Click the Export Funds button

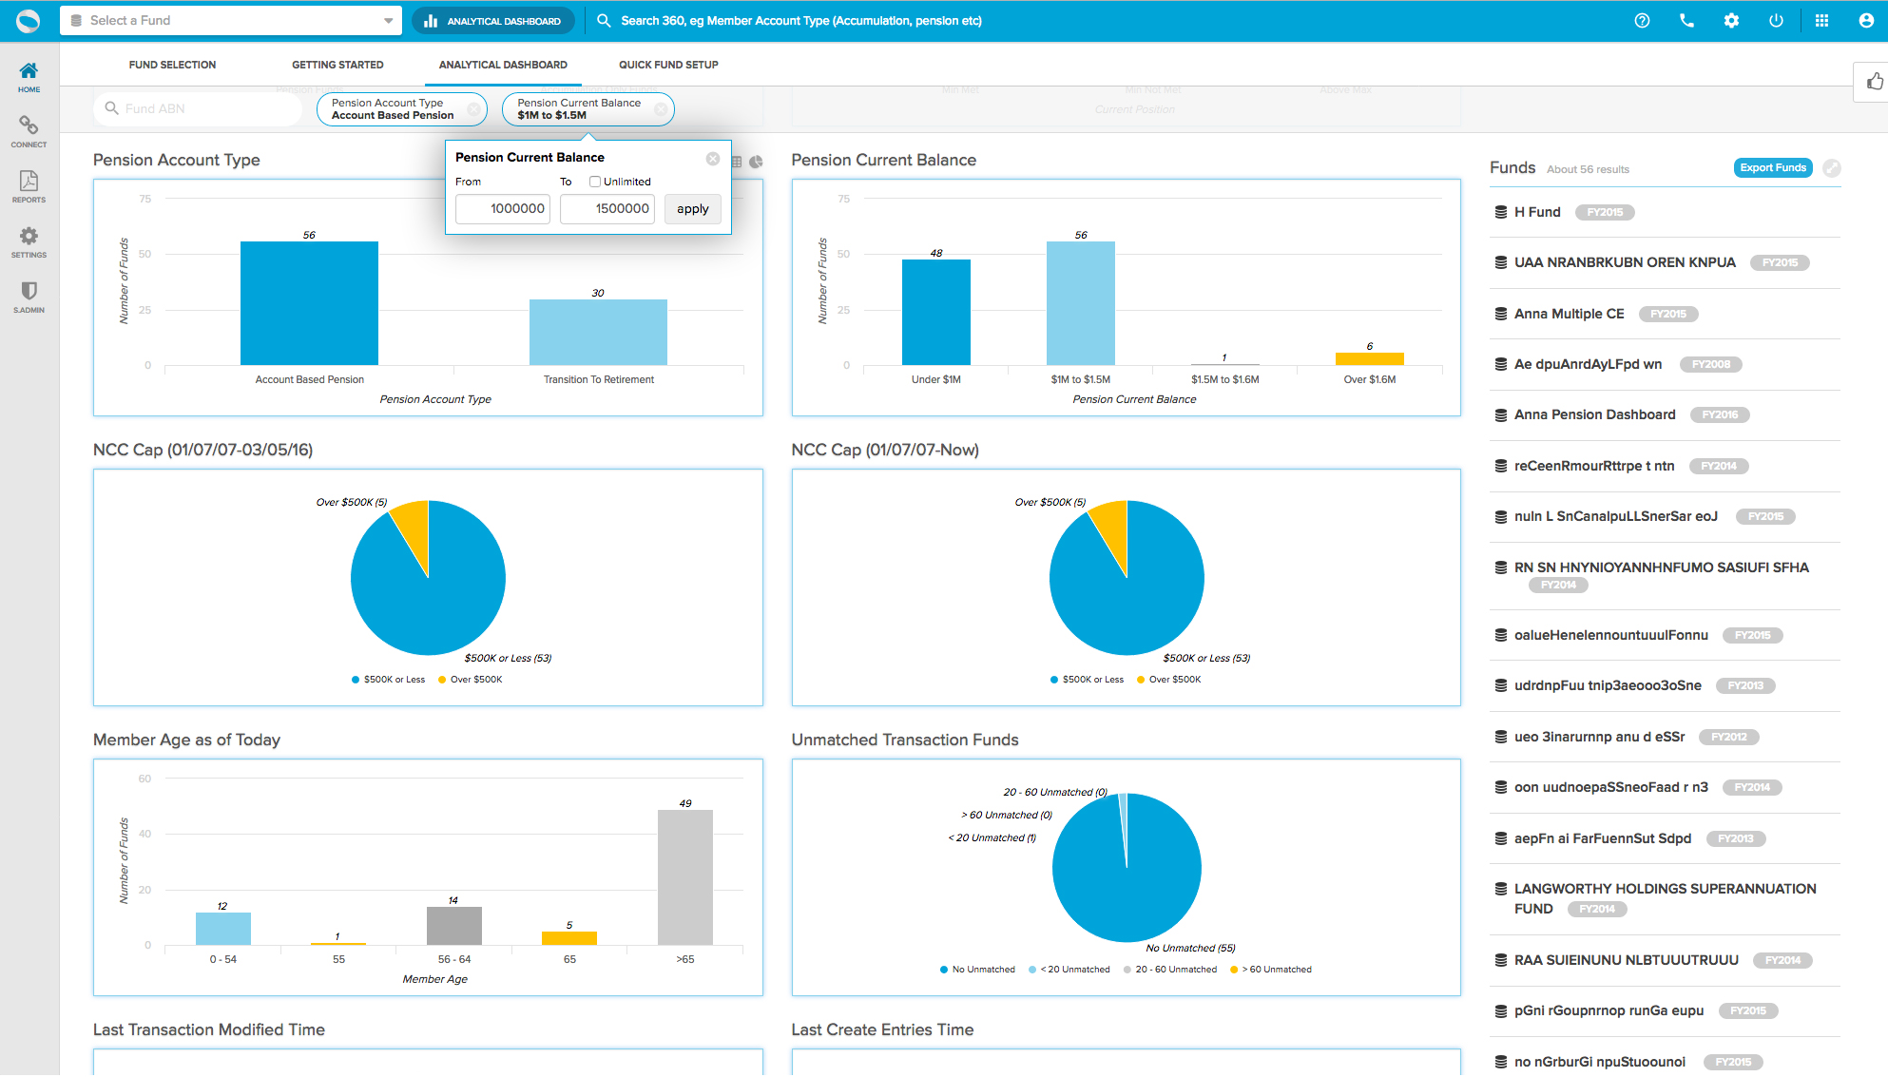pos(1772,168)
